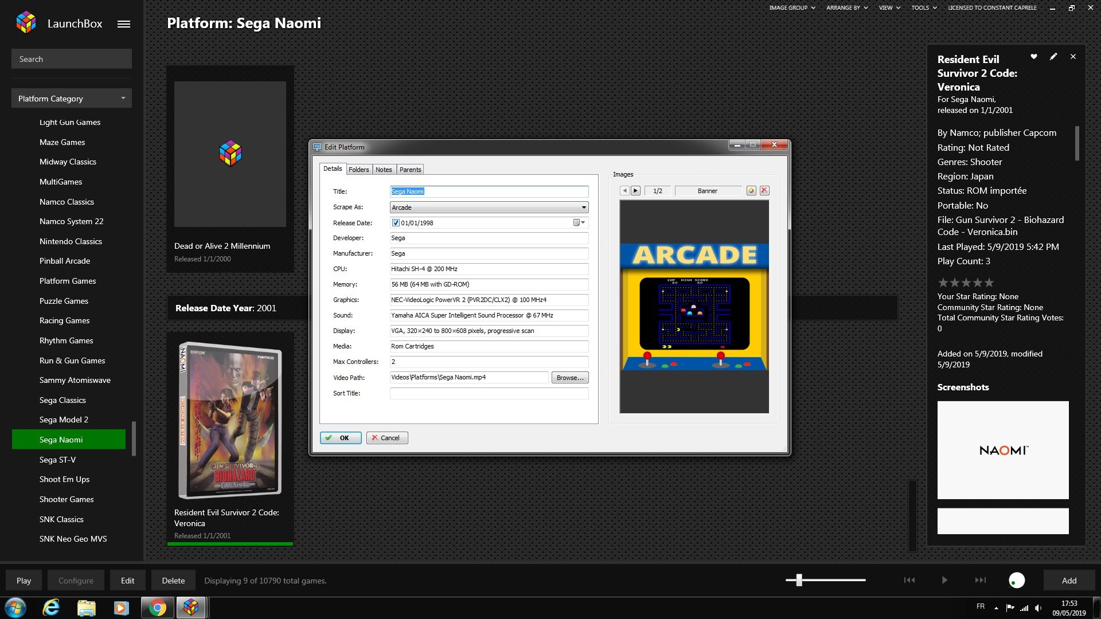Click the LaunchBox cube logo

pyautogui.click(x=26, y=23)
